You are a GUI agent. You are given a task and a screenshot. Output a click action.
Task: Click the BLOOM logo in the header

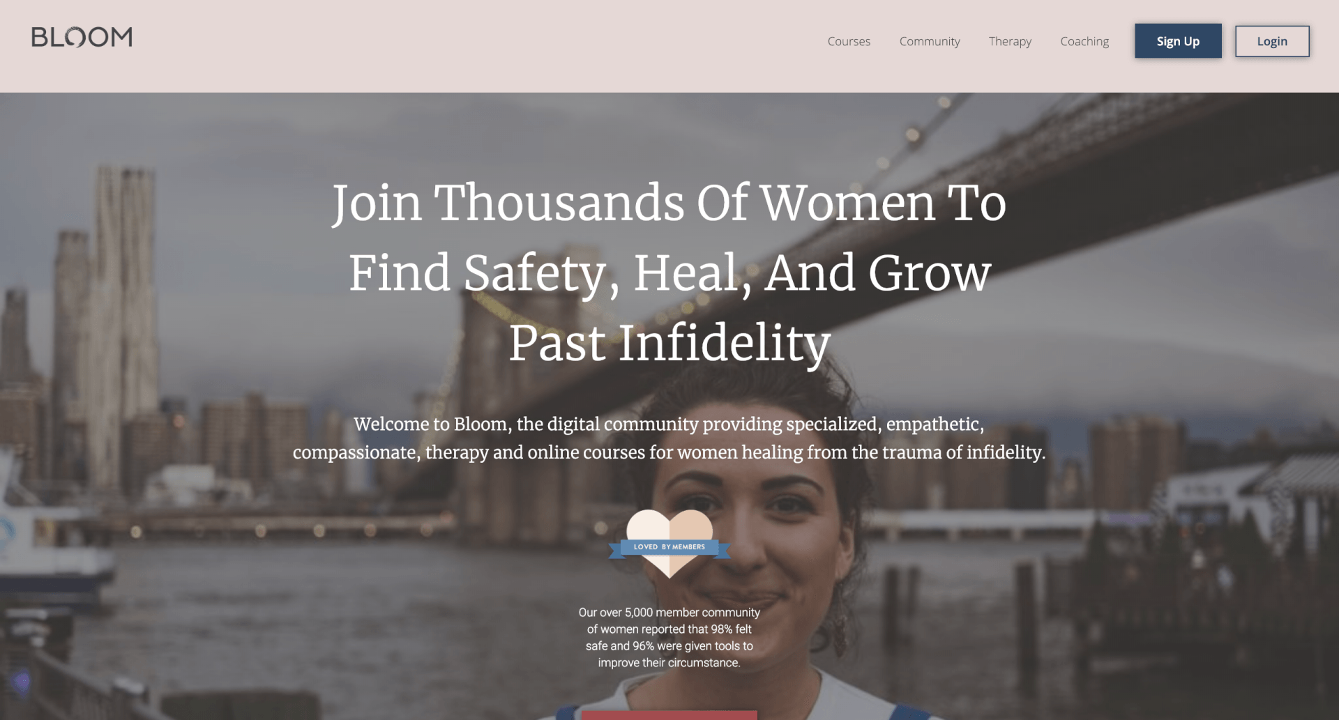[x=82, y=37]
